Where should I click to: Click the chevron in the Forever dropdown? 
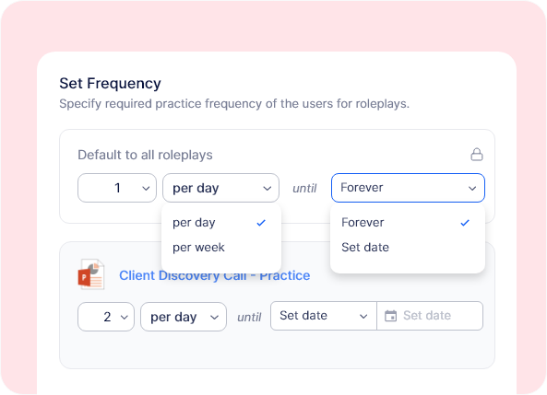pyautogui.click(x=472, y=189)
